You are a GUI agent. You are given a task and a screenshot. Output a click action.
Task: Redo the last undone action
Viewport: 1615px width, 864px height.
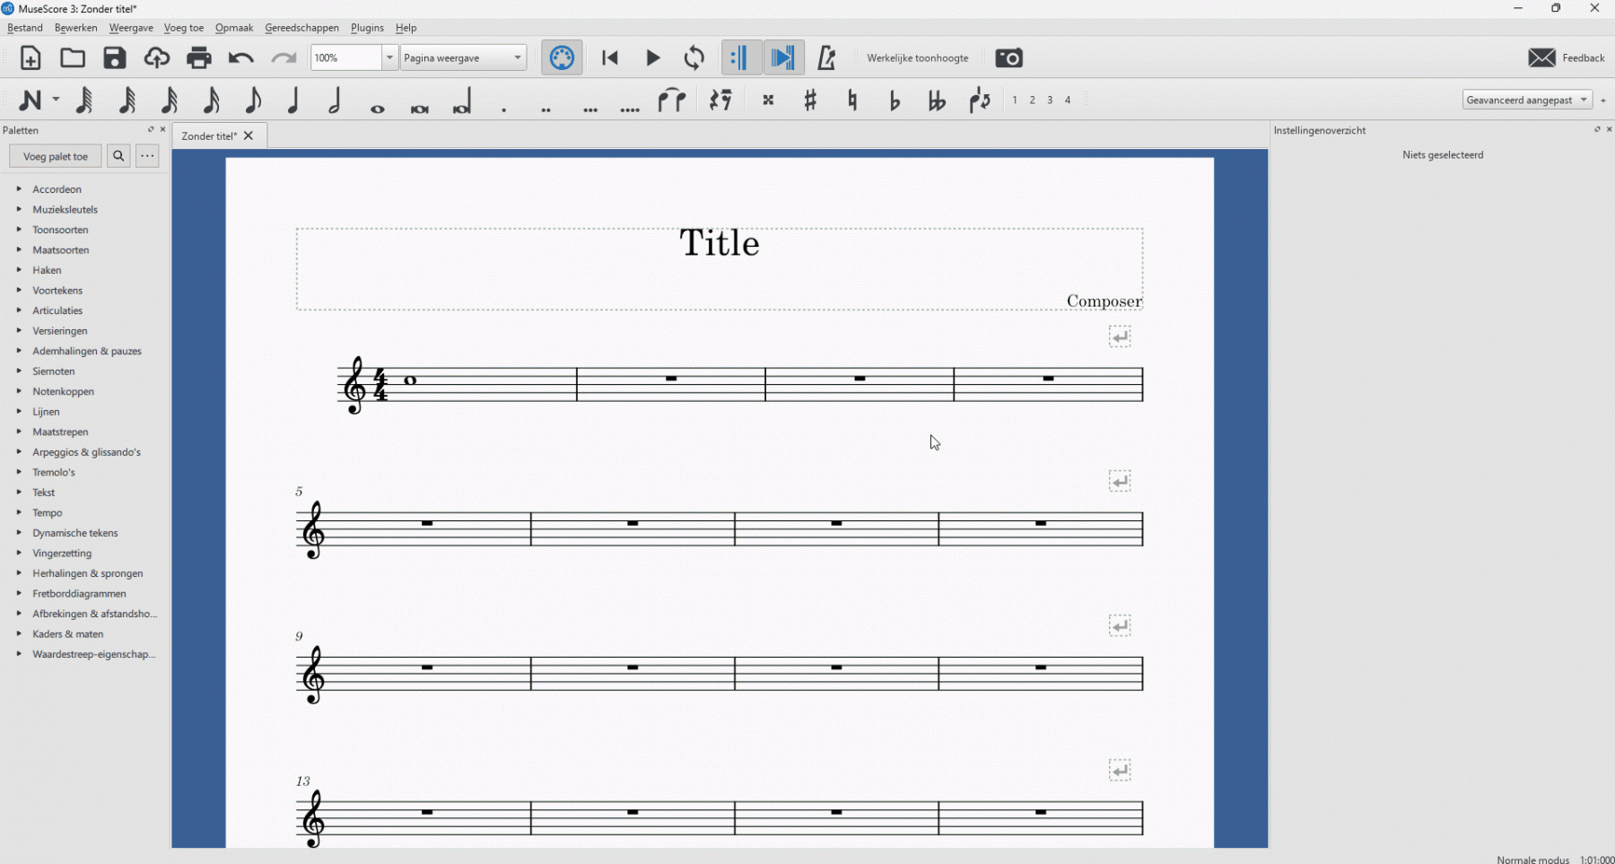284,58
